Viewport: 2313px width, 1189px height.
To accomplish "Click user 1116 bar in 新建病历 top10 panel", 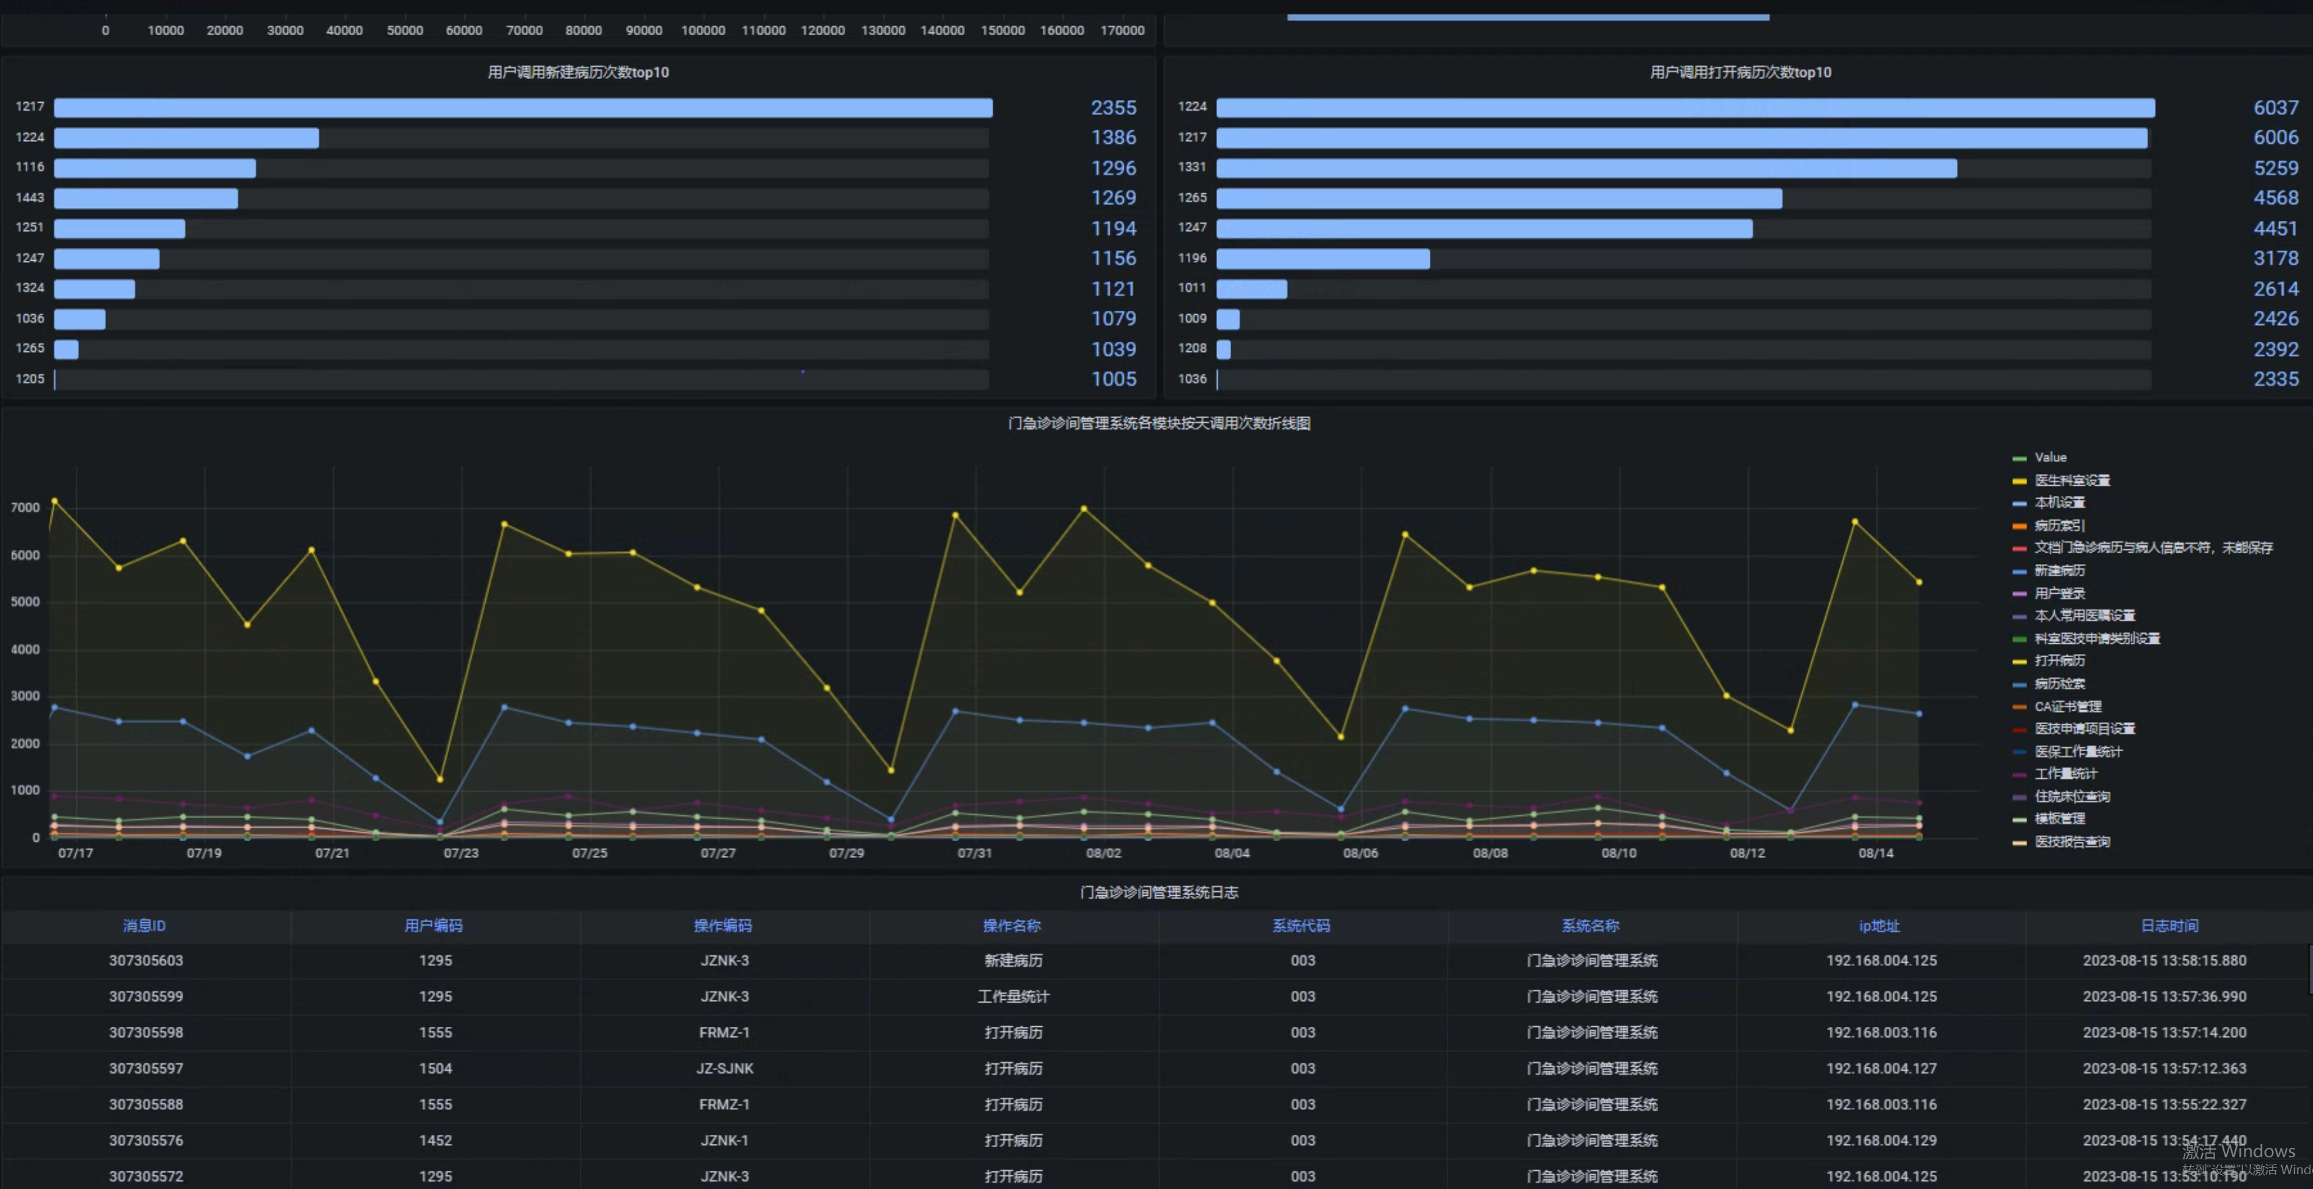I will coord(155,168).
